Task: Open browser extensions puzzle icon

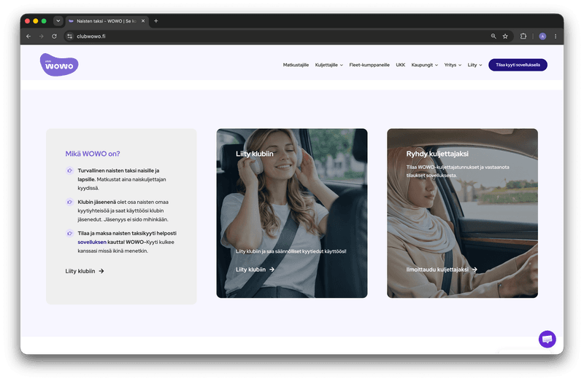Action: 523,36
